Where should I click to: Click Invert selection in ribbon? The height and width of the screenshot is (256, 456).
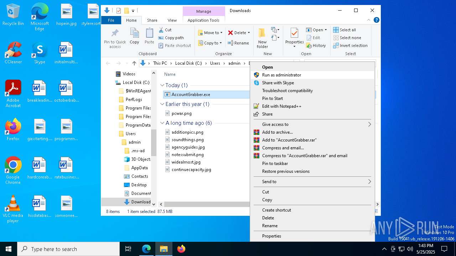pos(350,46)
